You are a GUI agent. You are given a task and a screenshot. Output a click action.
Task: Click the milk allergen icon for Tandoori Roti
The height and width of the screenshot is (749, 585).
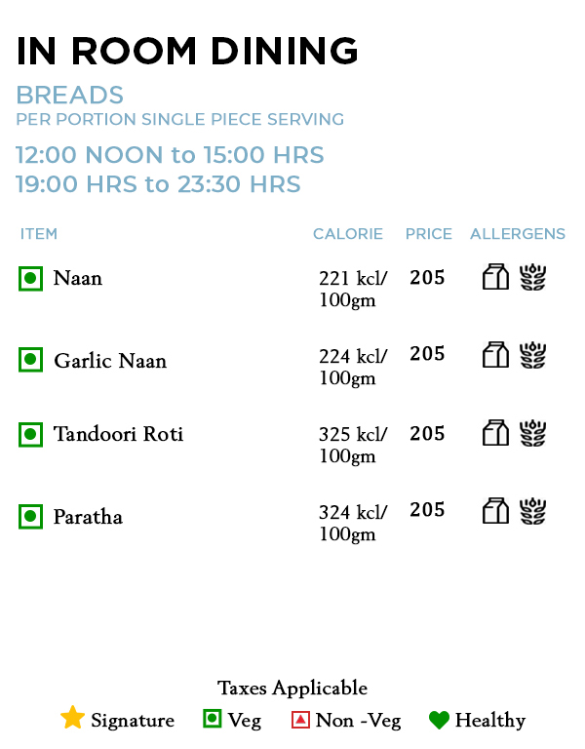pyautogui.click(x=495, y=433)
